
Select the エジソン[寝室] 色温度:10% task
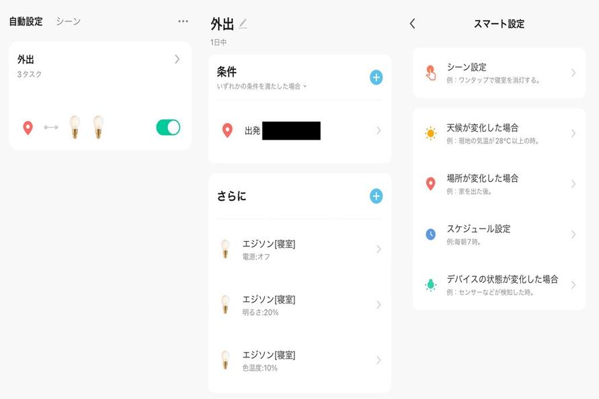(x=299, y=361)
